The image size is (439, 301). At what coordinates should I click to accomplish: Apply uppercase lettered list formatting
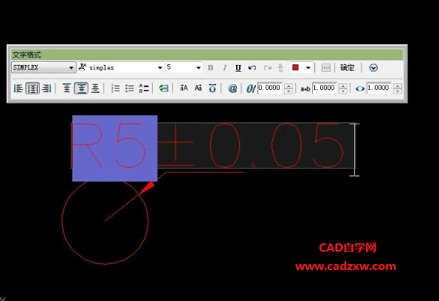pyautogui.click(x=144, y=89)
